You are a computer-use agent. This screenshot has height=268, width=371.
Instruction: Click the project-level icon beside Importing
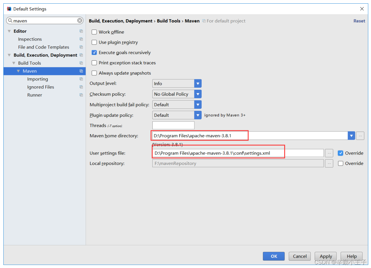[81, 79]
